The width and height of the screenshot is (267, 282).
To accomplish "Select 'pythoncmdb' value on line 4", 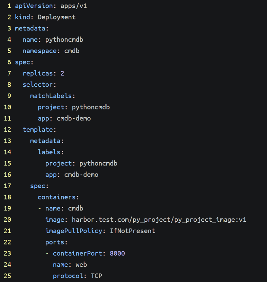I will pyautogui.click(x=64, y=40).
